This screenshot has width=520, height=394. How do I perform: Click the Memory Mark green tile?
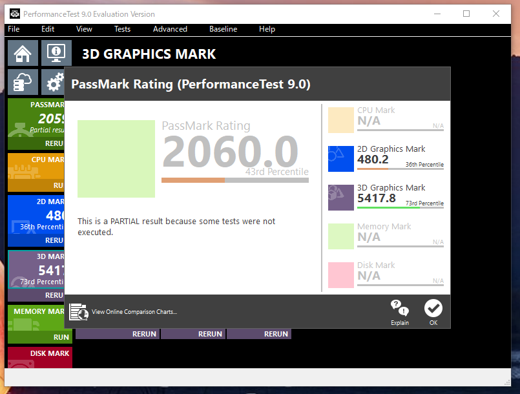(341, 236)
